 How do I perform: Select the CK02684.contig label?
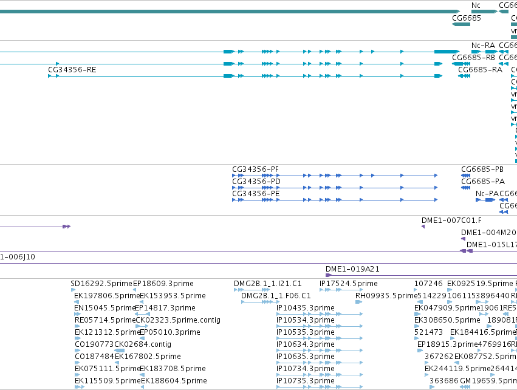[143, 344]
